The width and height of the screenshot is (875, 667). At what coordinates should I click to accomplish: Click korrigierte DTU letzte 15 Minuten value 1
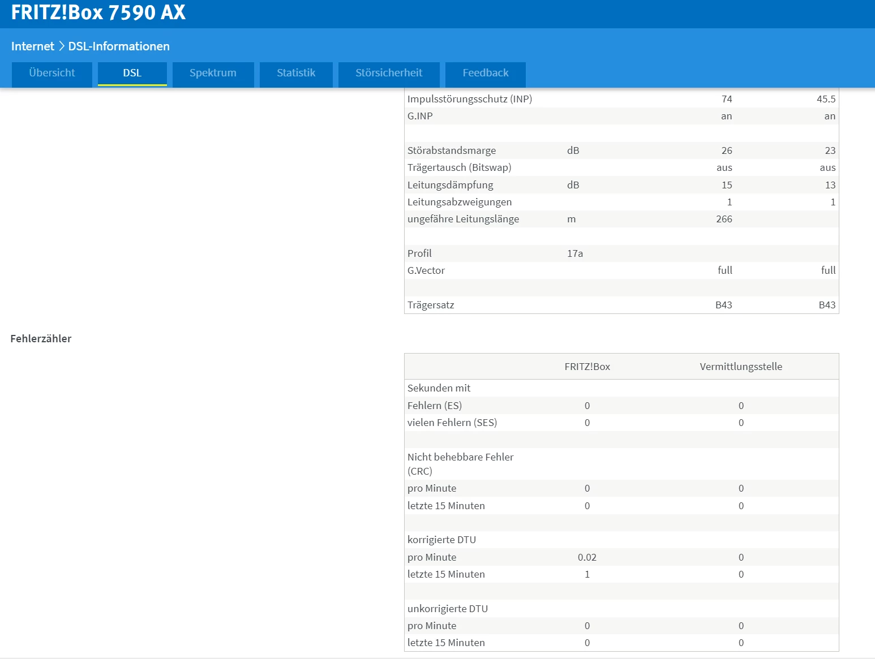tap(587, 574)
